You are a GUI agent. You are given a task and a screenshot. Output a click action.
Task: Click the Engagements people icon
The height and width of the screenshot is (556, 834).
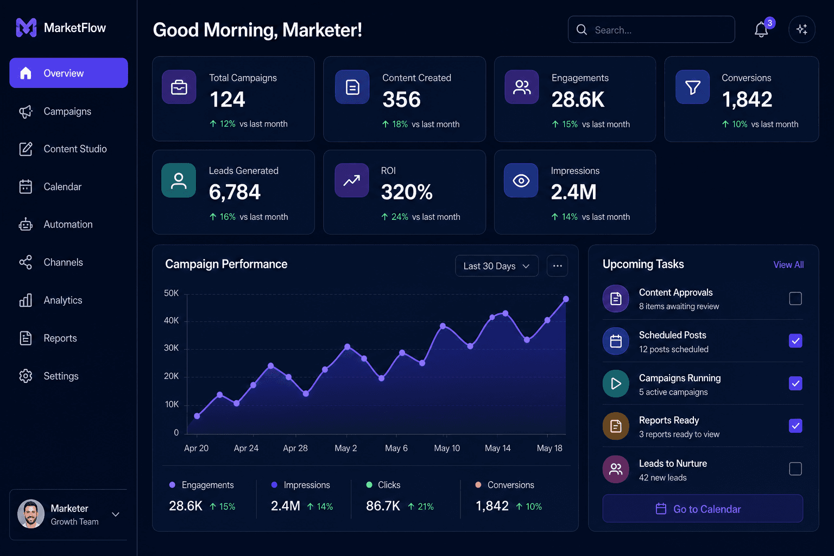click(522, 87)
